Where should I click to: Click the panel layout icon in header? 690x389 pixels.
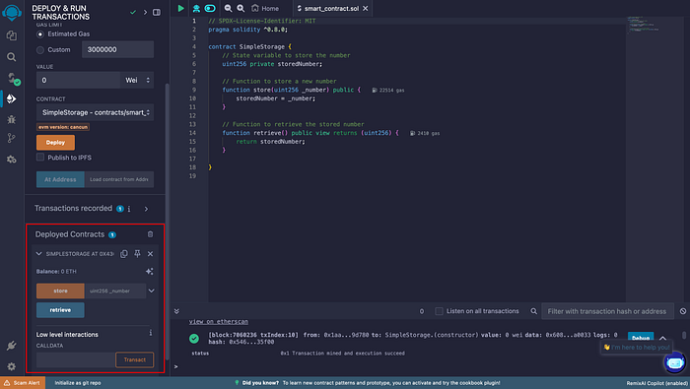click(x=157, y=12)
